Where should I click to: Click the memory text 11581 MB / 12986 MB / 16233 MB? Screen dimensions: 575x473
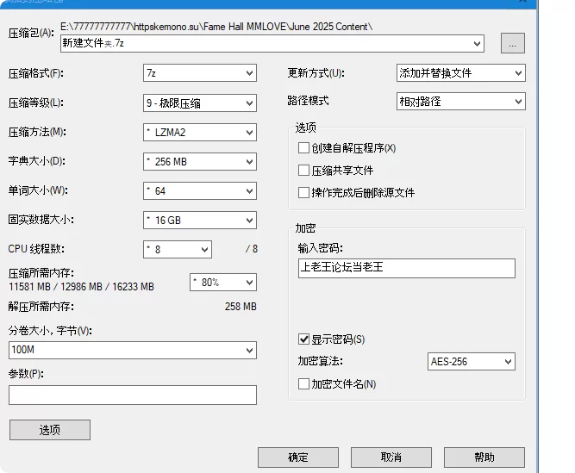tap(81, 287)
